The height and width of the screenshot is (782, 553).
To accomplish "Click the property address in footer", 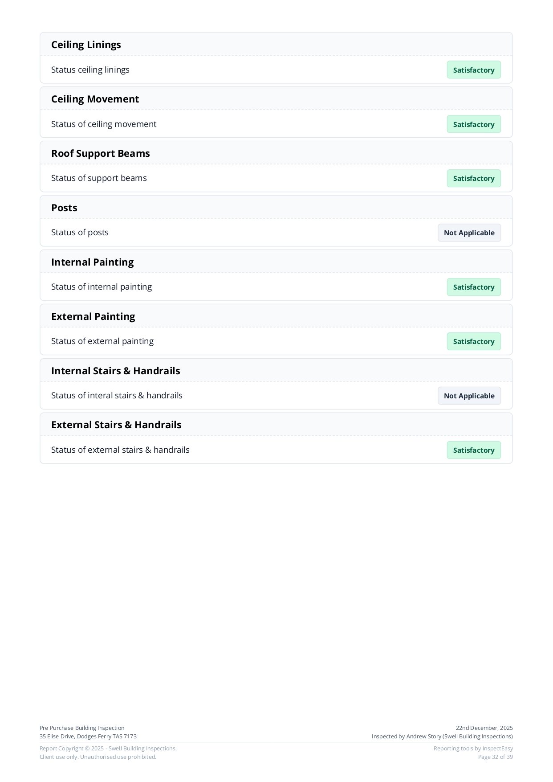I will pos(88,736).
